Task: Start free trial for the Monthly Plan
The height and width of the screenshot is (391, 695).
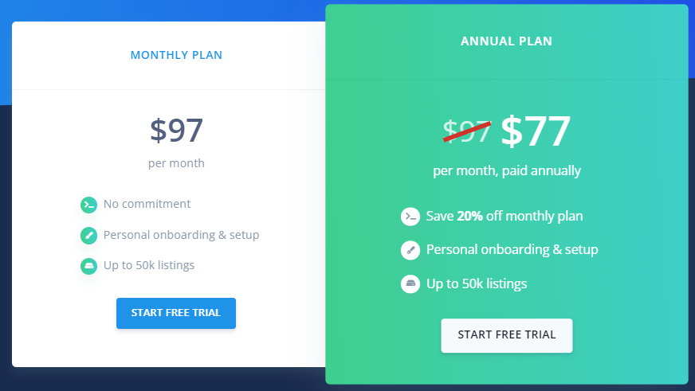Action: [176, 313]
